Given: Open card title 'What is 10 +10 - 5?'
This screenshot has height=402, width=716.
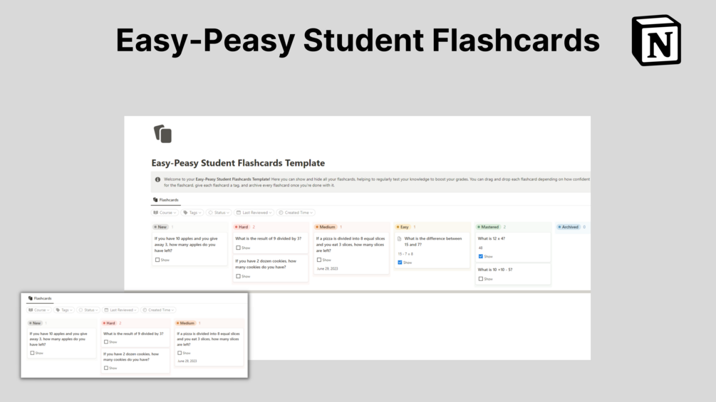Looking at the screenshot, I should click(495, 270).
